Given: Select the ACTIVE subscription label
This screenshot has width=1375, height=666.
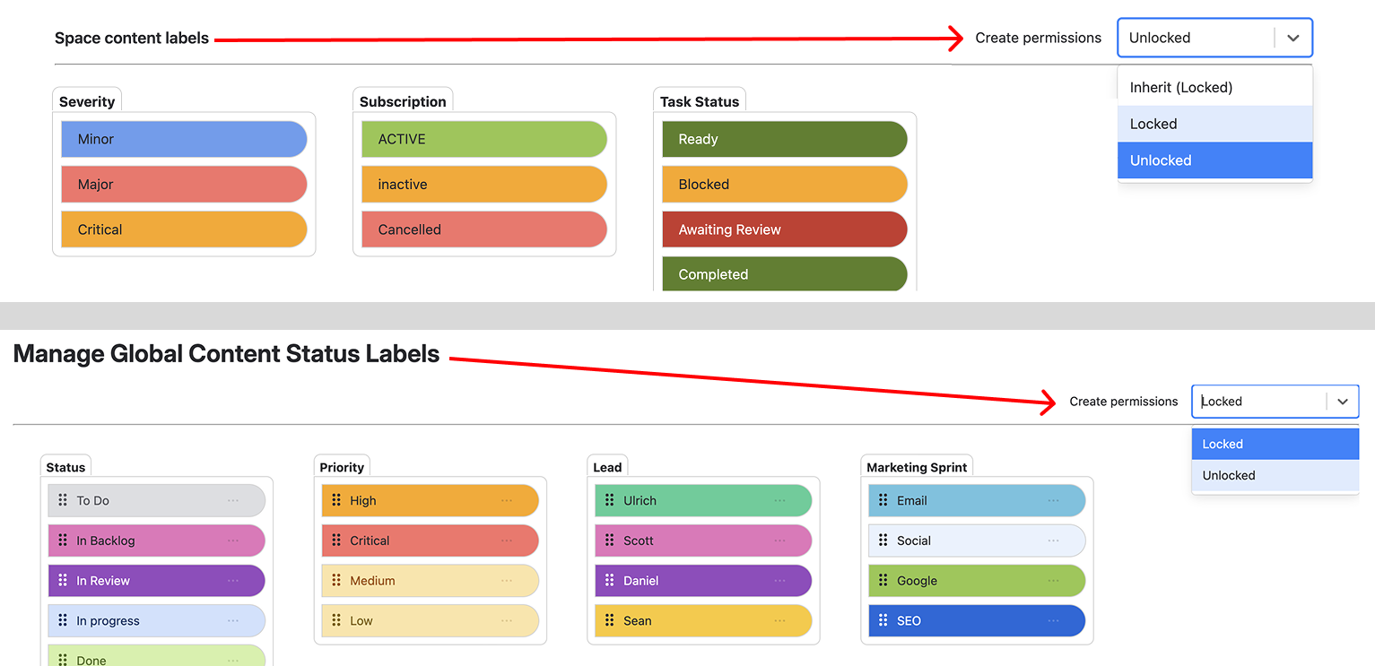Looking at the screenshot, I should (484, 139).
